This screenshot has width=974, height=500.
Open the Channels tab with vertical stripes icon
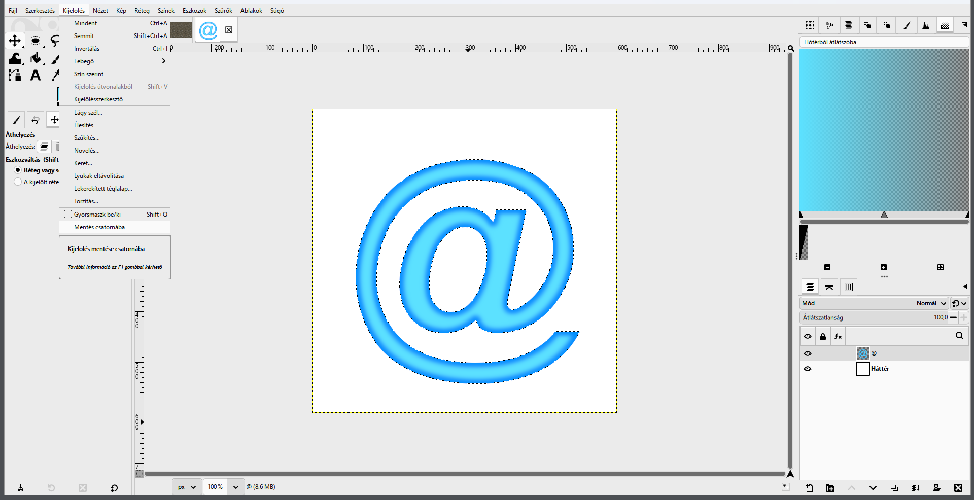pyautogui.click(x=849, y=287)
